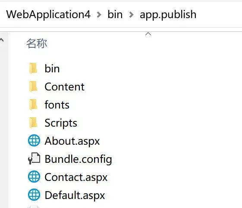Open the bin folder icon
Viewport: 242px width, 208px height.
coord(33,68)
